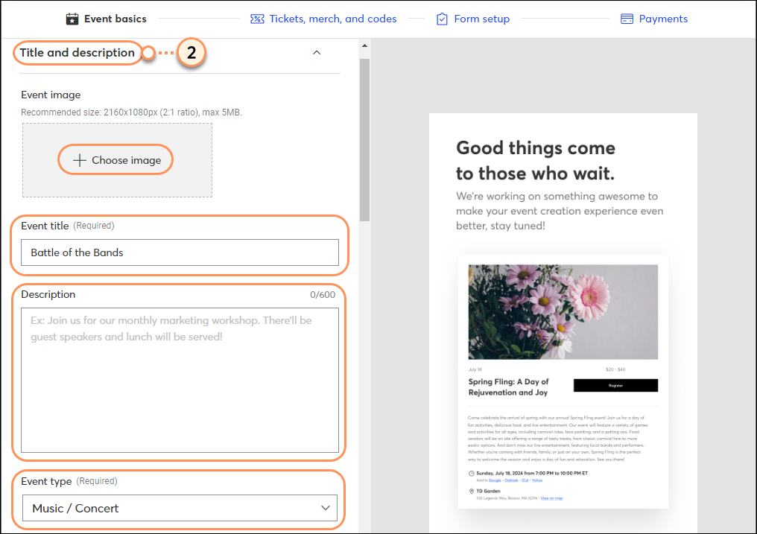The width and height of the screenshot is (757, 534).
Task: Click the Payments credit card icon
Action: point(627,19)
